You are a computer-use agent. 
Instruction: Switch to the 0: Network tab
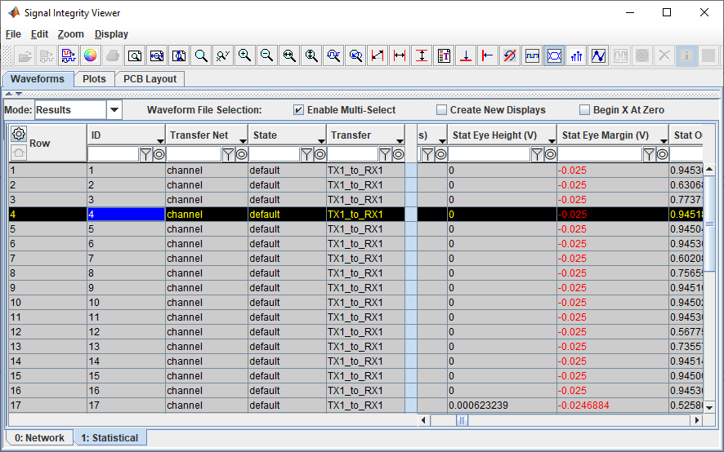tap(39, 438)
